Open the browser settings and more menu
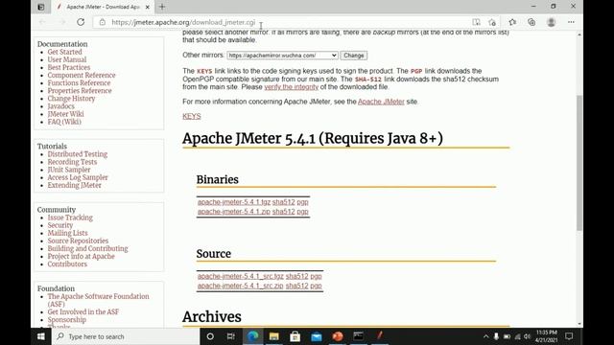614x345 pixels. pos(571,22)
